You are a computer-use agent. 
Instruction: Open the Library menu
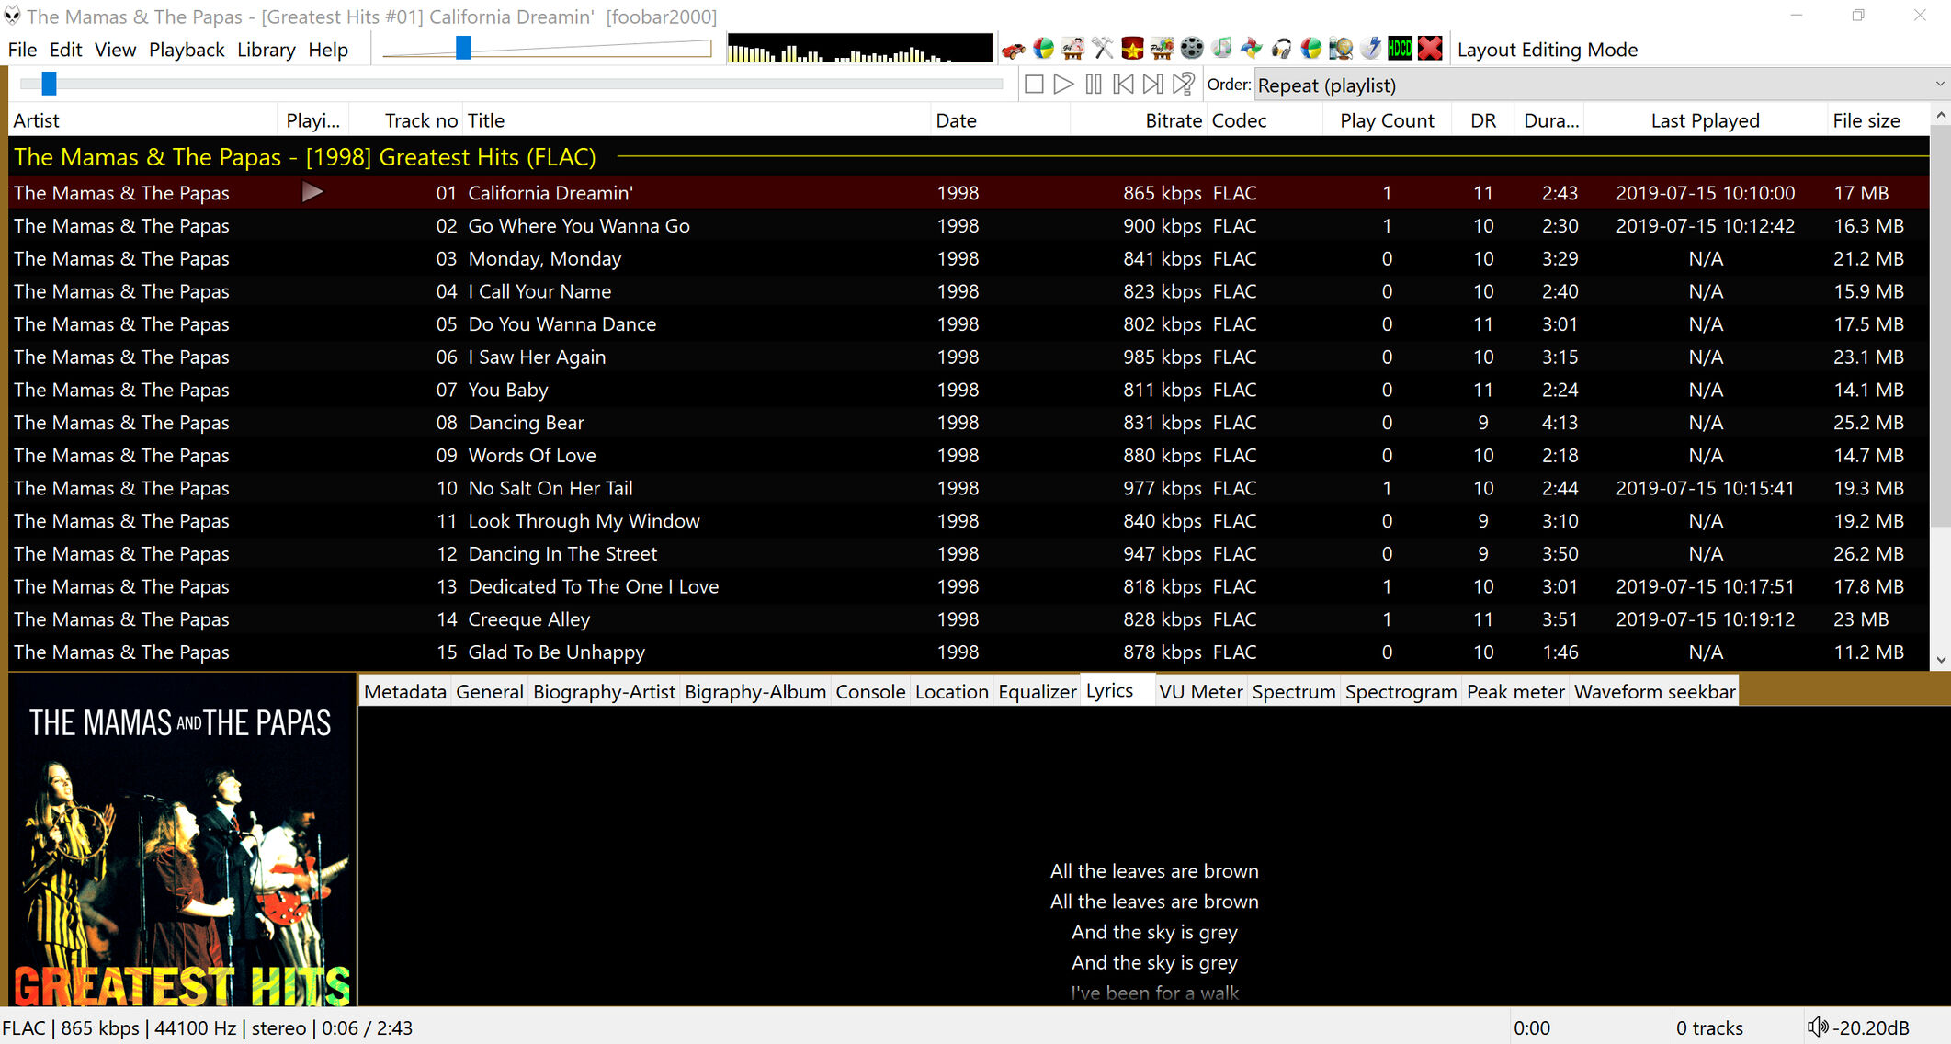coord(267,50)
